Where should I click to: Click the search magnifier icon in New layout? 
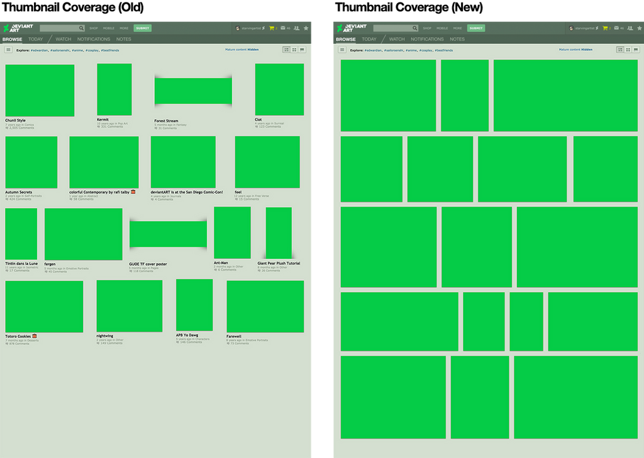(415, 28)
